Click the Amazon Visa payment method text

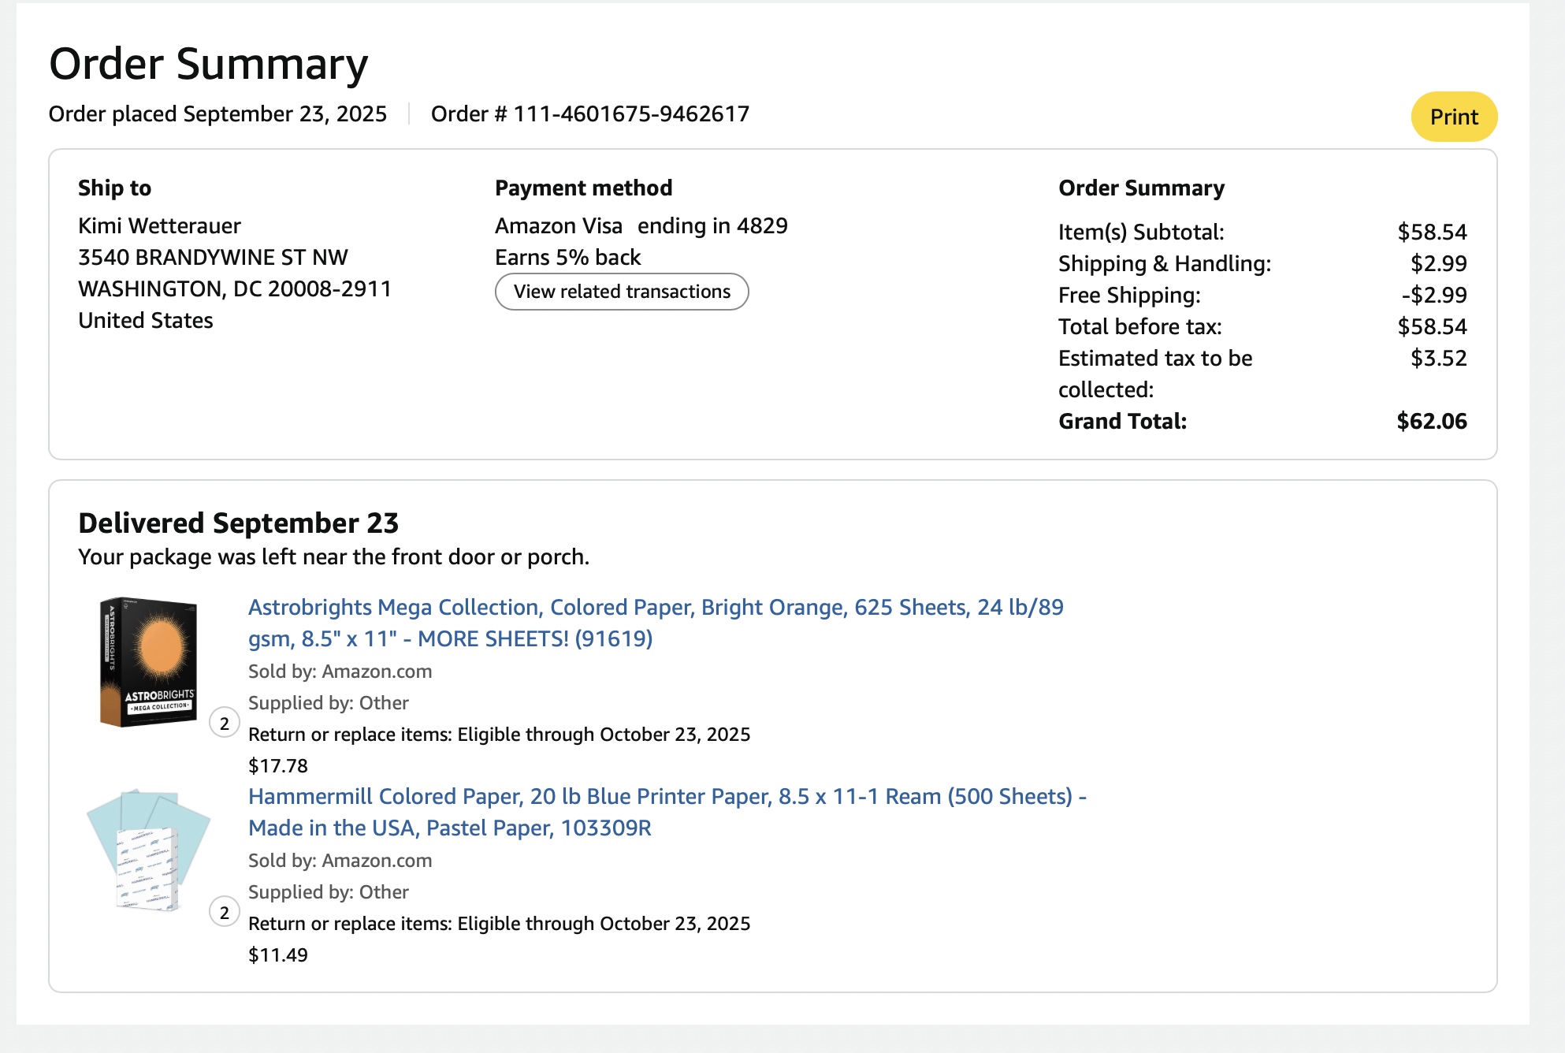[x=641, y=225]
